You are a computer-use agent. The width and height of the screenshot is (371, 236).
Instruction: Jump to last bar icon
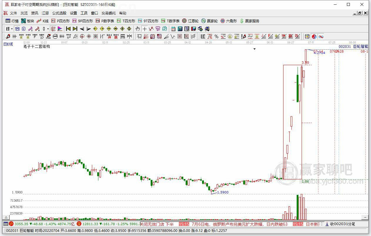(x=75, y=29)
